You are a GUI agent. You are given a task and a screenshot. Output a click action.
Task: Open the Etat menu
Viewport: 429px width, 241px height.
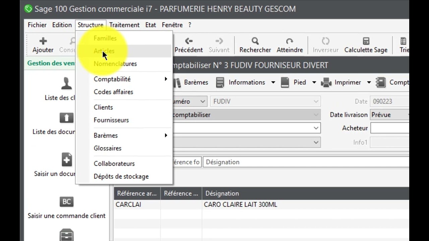(150, 25)
